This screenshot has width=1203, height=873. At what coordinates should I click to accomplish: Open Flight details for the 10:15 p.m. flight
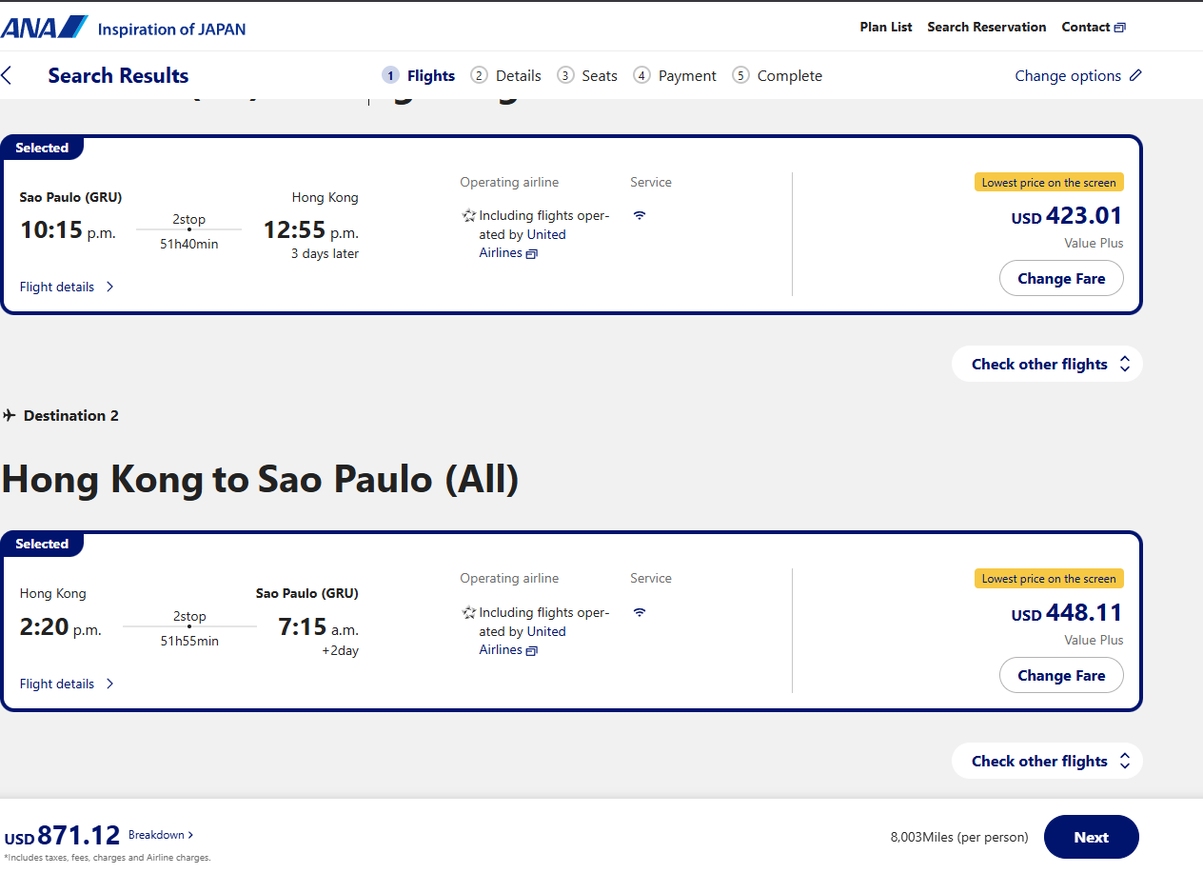point(67,287)
